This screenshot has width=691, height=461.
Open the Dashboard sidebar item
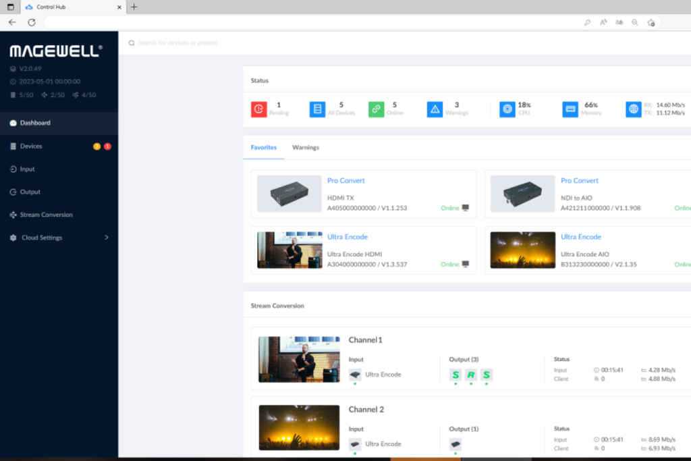59,123
